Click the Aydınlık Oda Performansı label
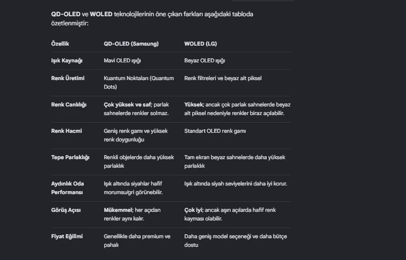The width and height of the screenshot is (406, 260). 68,188
